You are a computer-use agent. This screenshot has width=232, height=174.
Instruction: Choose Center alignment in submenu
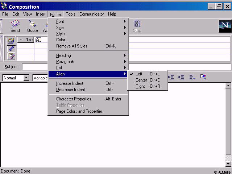point(148,80)
